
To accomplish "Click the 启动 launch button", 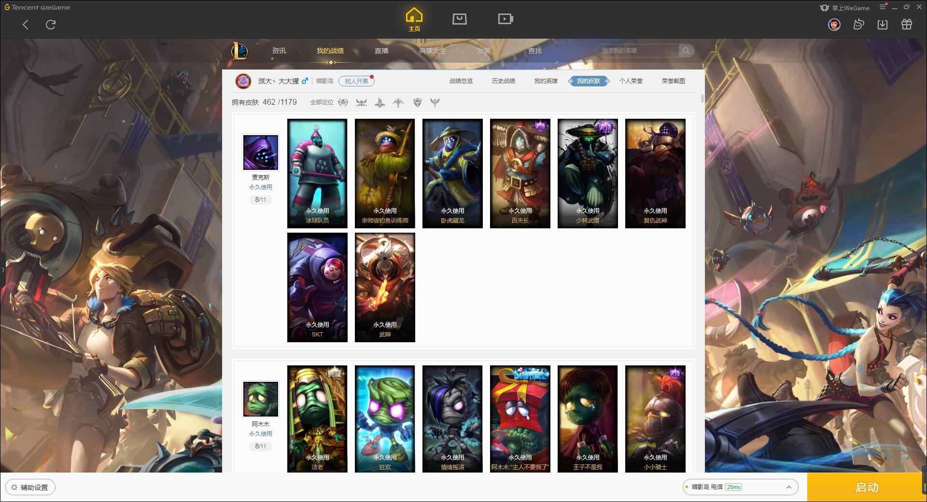I will 867,488.
